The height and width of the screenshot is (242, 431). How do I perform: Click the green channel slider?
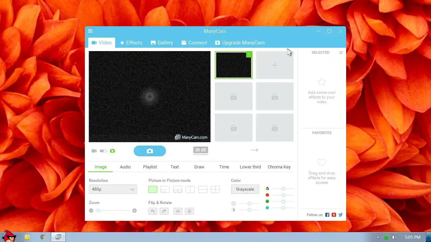283,201
